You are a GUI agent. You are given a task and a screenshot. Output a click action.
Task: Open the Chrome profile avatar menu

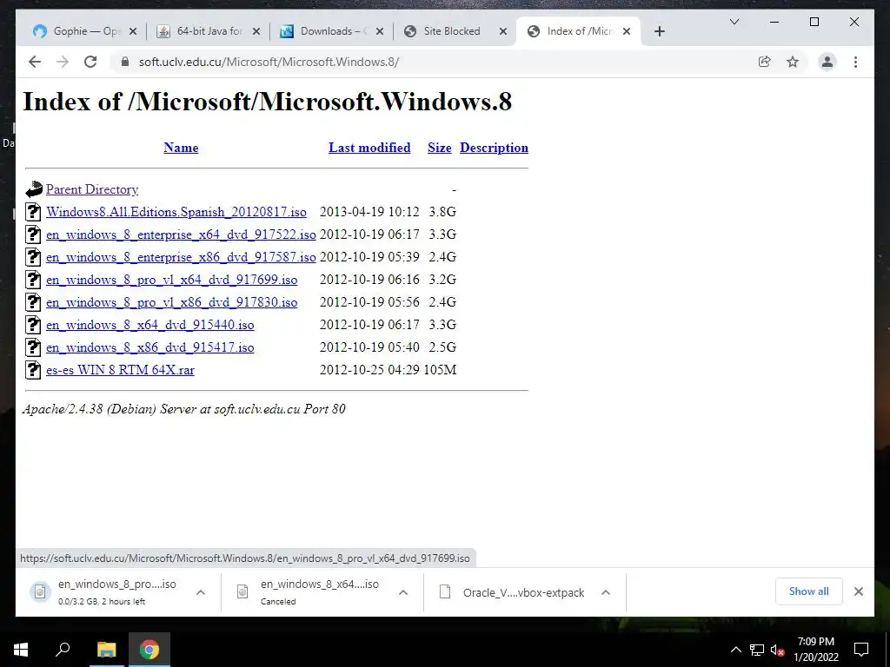[827, 62]
